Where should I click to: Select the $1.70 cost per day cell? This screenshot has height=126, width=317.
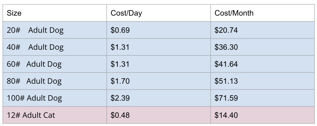[158, 81]
